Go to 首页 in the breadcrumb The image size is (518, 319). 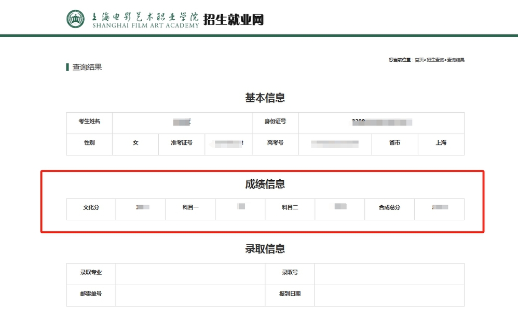(x=419, y=60)
